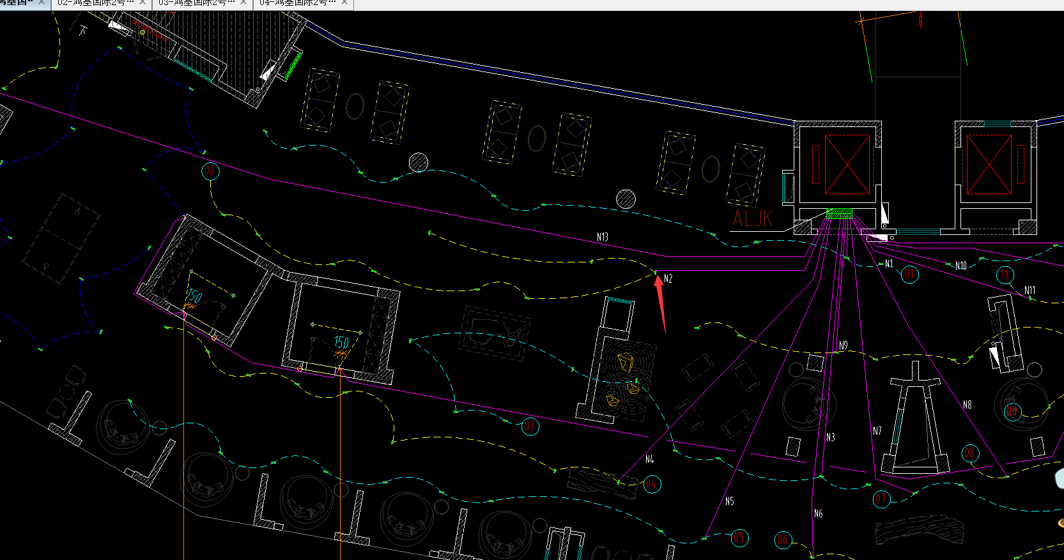Click the N10 circuit label
1064x560 pixels.
pyautogui.click(x=960, y=266)
